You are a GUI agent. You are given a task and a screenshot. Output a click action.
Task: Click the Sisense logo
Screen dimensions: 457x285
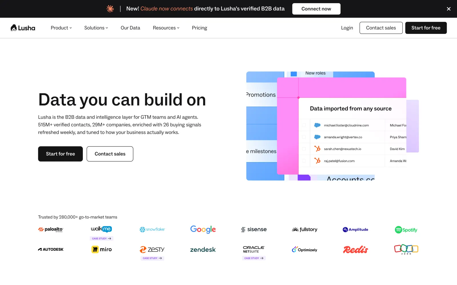(x=254, y=229)
